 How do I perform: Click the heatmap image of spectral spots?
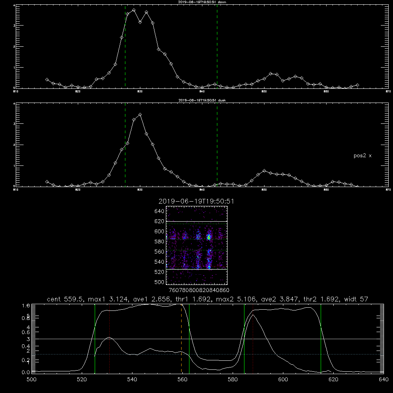[197, 245]
